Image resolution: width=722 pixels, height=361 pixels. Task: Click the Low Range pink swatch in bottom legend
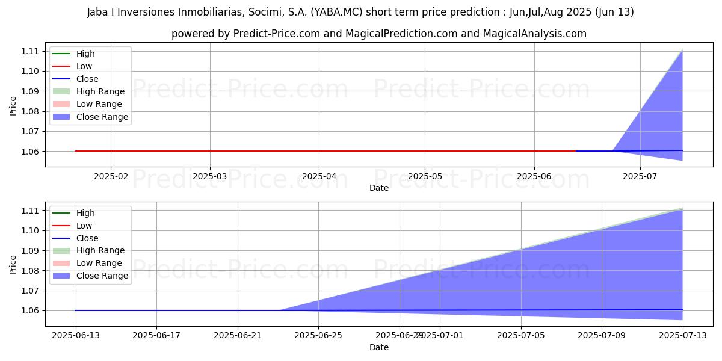[61, 263]
